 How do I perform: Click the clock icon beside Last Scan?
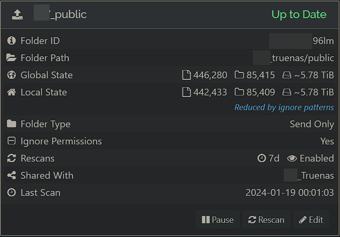(11, 192)
